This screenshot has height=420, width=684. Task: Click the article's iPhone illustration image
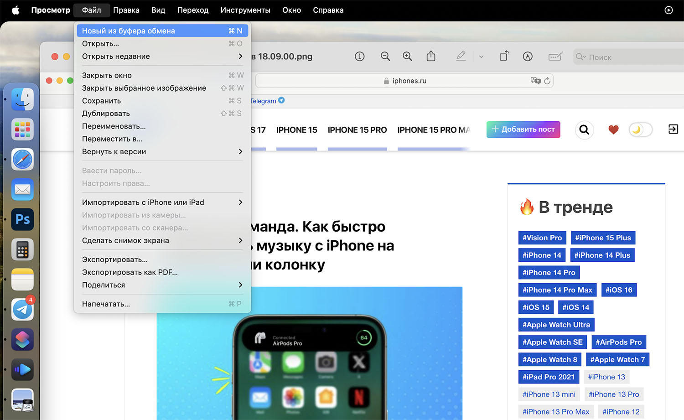pos(310,353)
